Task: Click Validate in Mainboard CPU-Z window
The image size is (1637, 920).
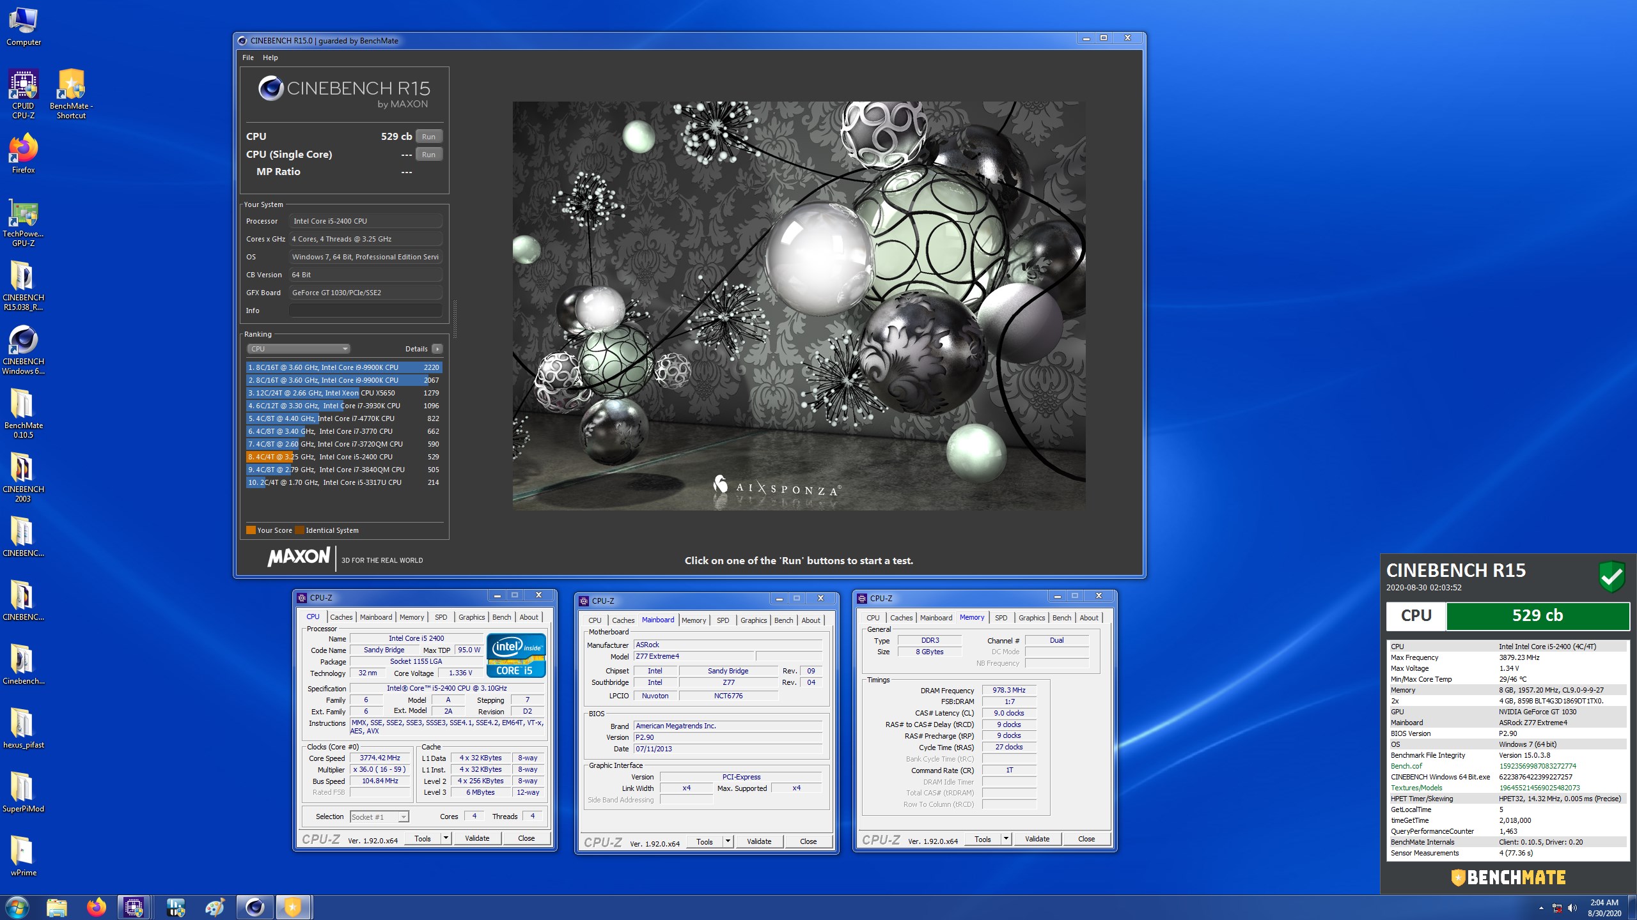Action: tap(759, 842)
